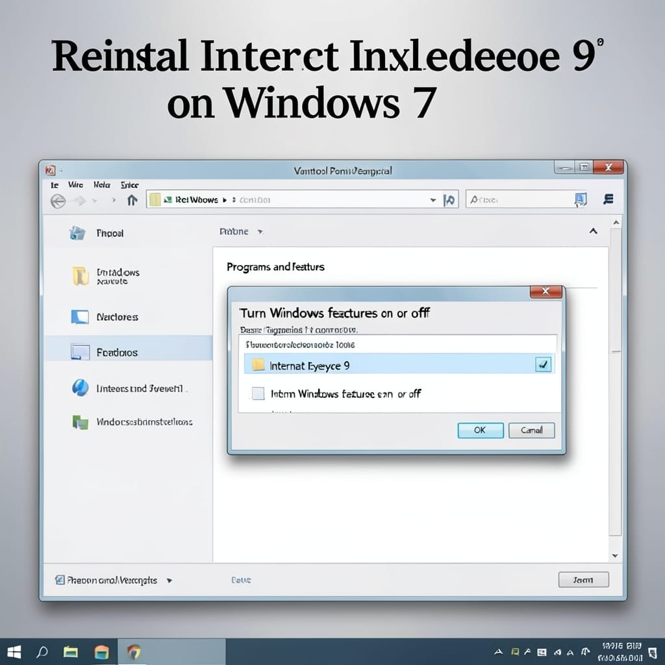Uncheck the Internat Eyeyce 9 checkbox
This screenshot has height=665, width=665.
click(x=544, y=364)
